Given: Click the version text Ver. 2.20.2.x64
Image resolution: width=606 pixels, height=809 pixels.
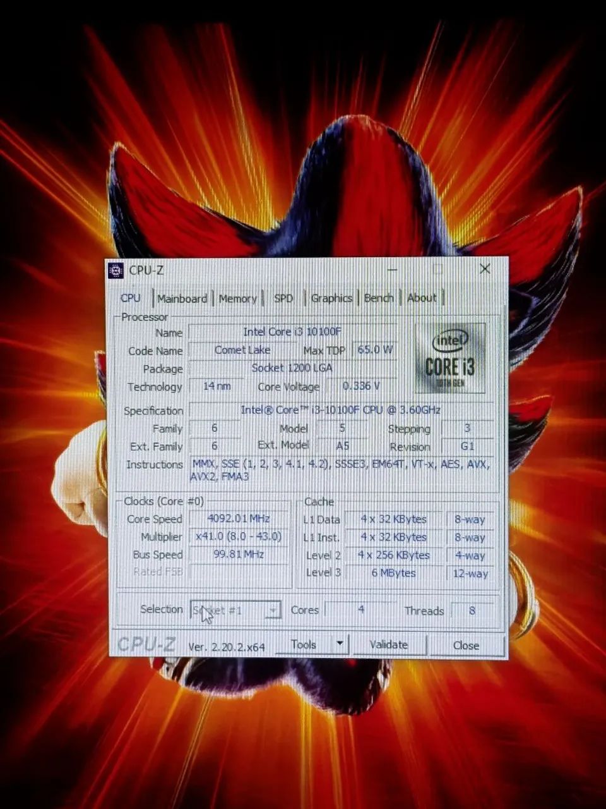Looking at the screenshot, I should click(x=227, y=647).
